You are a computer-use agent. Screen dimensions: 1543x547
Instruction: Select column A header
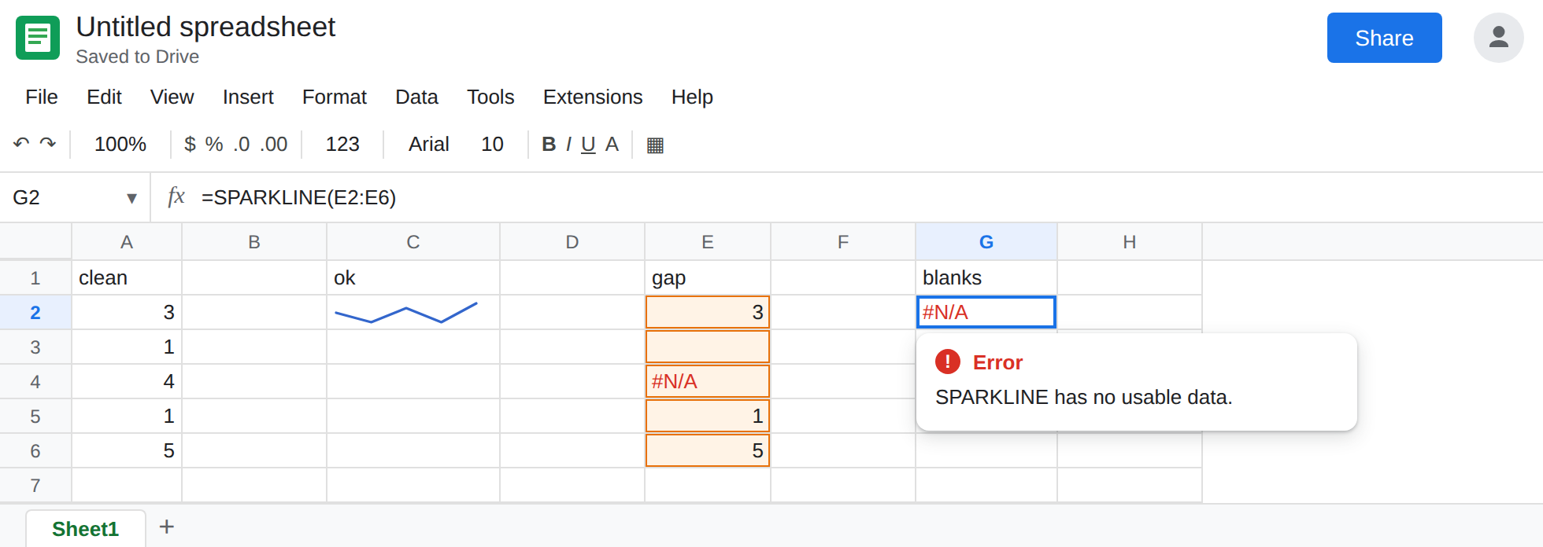[127, 242]
